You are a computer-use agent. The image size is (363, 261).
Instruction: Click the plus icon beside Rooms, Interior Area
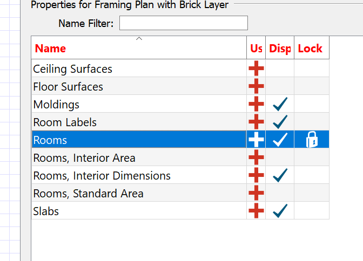(256, 157)
